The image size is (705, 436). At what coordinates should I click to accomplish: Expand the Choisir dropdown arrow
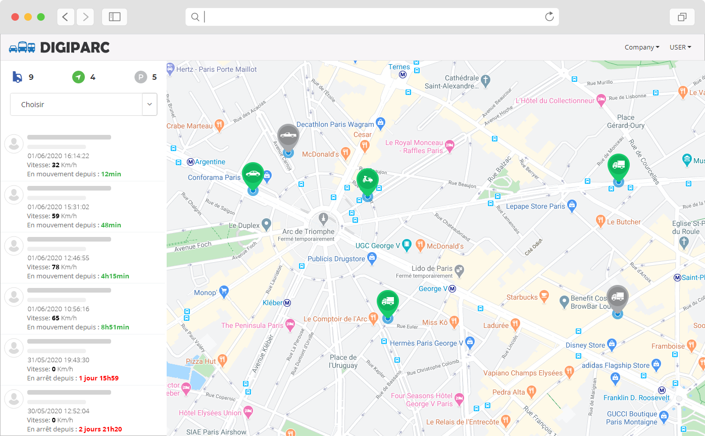[x=149, y=104]
